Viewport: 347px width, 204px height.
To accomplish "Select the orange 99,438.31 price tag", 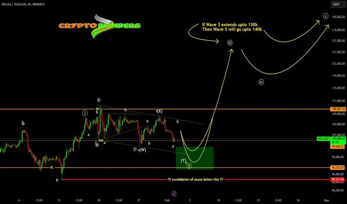I will 338,147.
